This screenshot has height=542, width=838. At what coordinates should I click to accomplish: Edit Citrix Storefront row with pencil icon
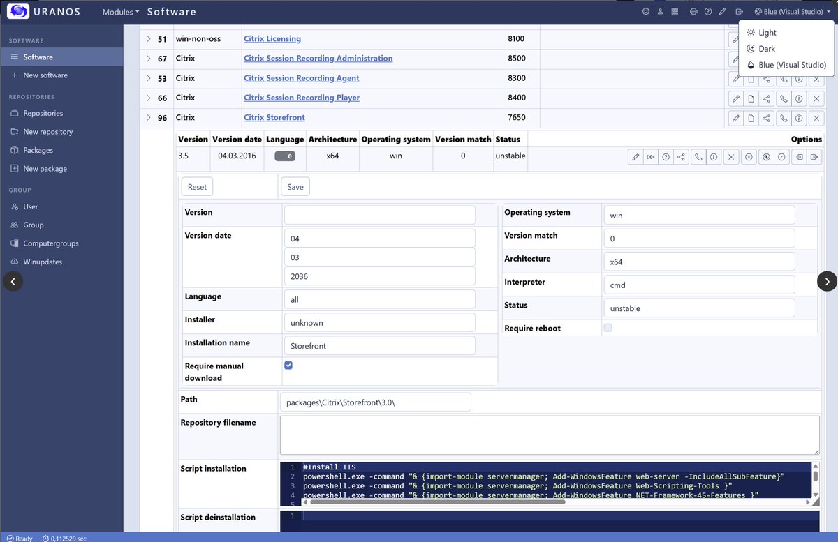coord(735,119)
